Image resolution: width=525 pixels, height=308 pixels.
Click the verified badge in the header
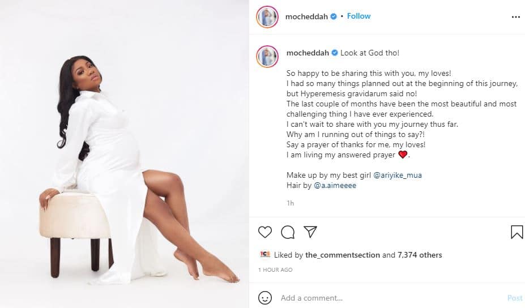point(335,16)
